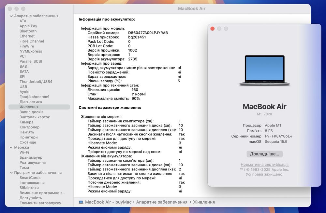Click MacBook Air - buyMac in path bar
Screen dimensions: 326x213
point(108,202)
